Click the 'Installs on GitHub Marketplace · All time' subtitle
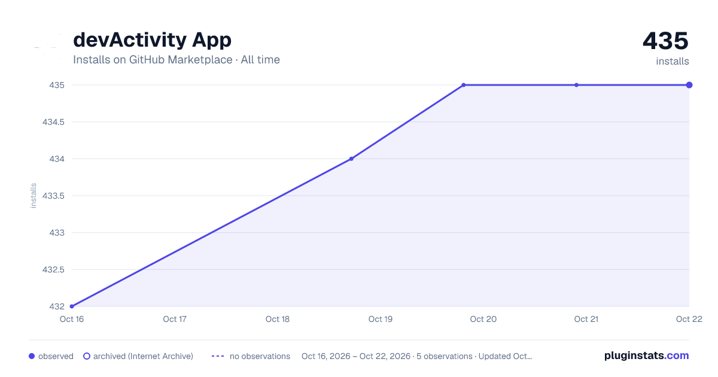 [x=177, y=60]
